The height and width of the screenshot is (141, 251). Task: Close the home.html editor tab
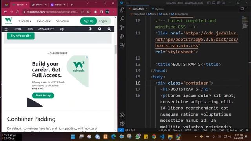(x=146, y=9)
